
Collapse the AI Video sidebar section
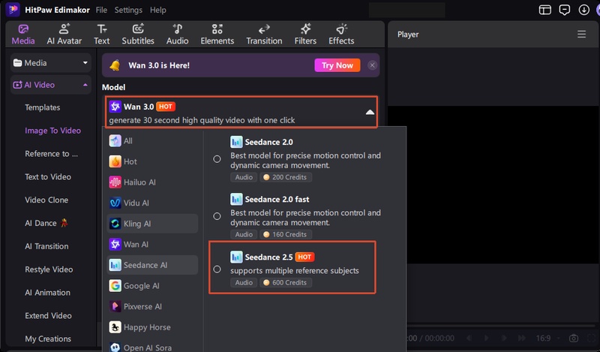(x=51, y=85)
